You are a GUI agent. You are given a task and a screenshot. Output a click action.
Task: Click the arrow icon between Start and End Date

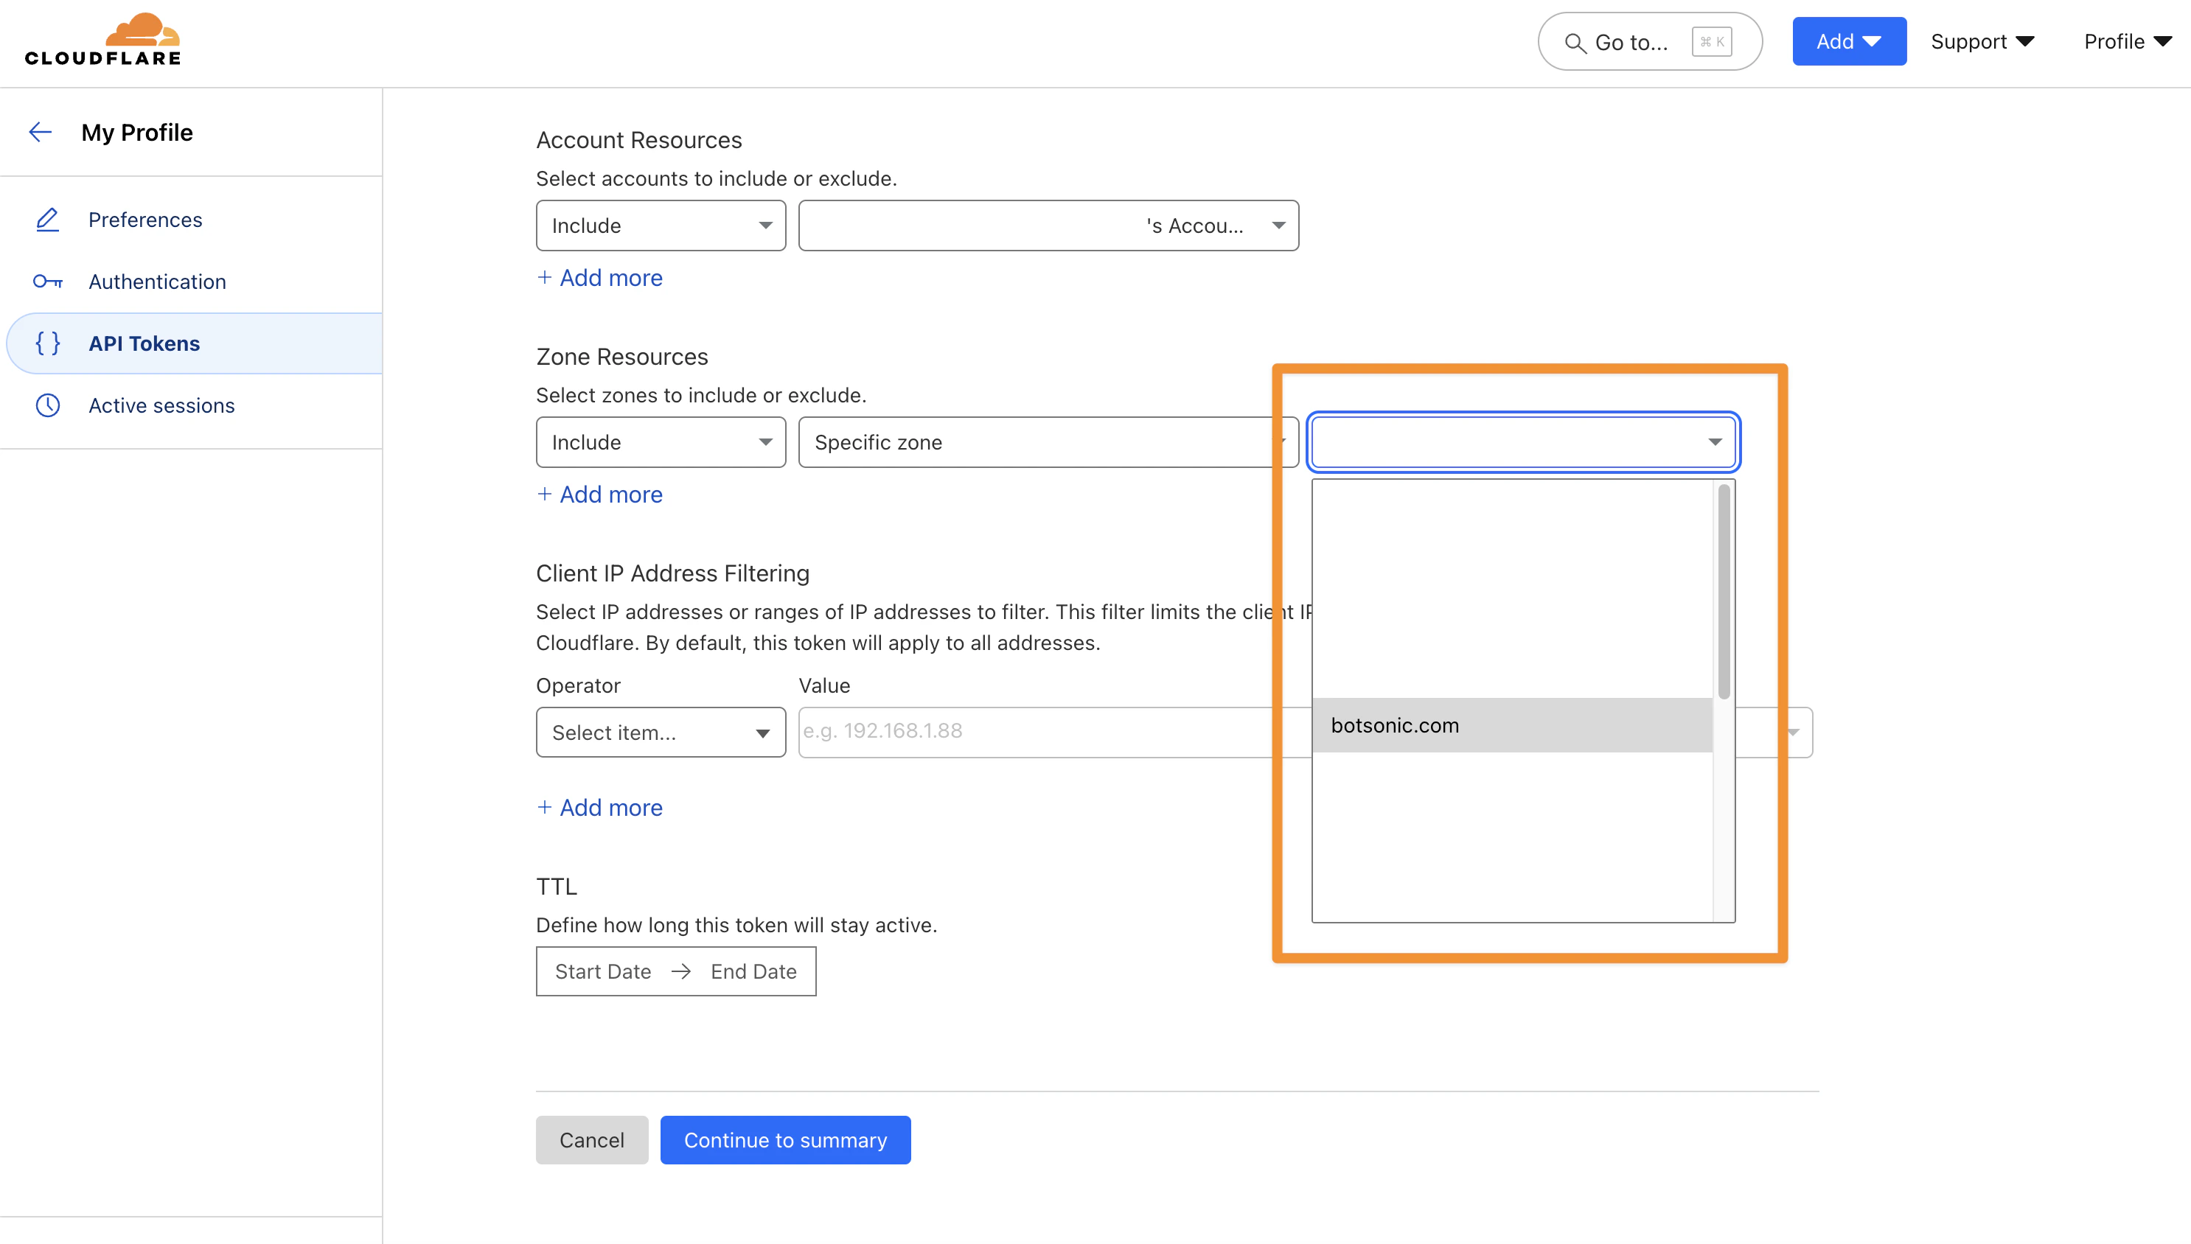coord(680,971)
